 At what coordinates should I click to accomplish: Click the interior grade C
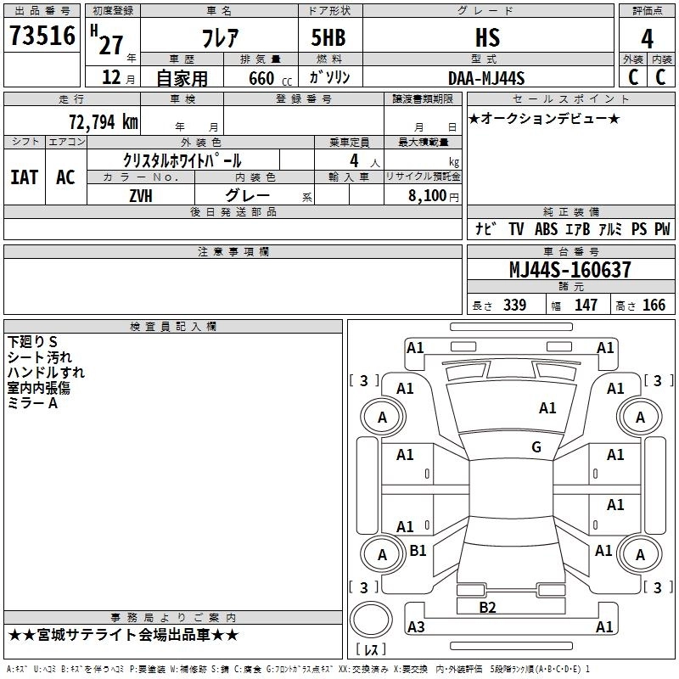(660, 77)
